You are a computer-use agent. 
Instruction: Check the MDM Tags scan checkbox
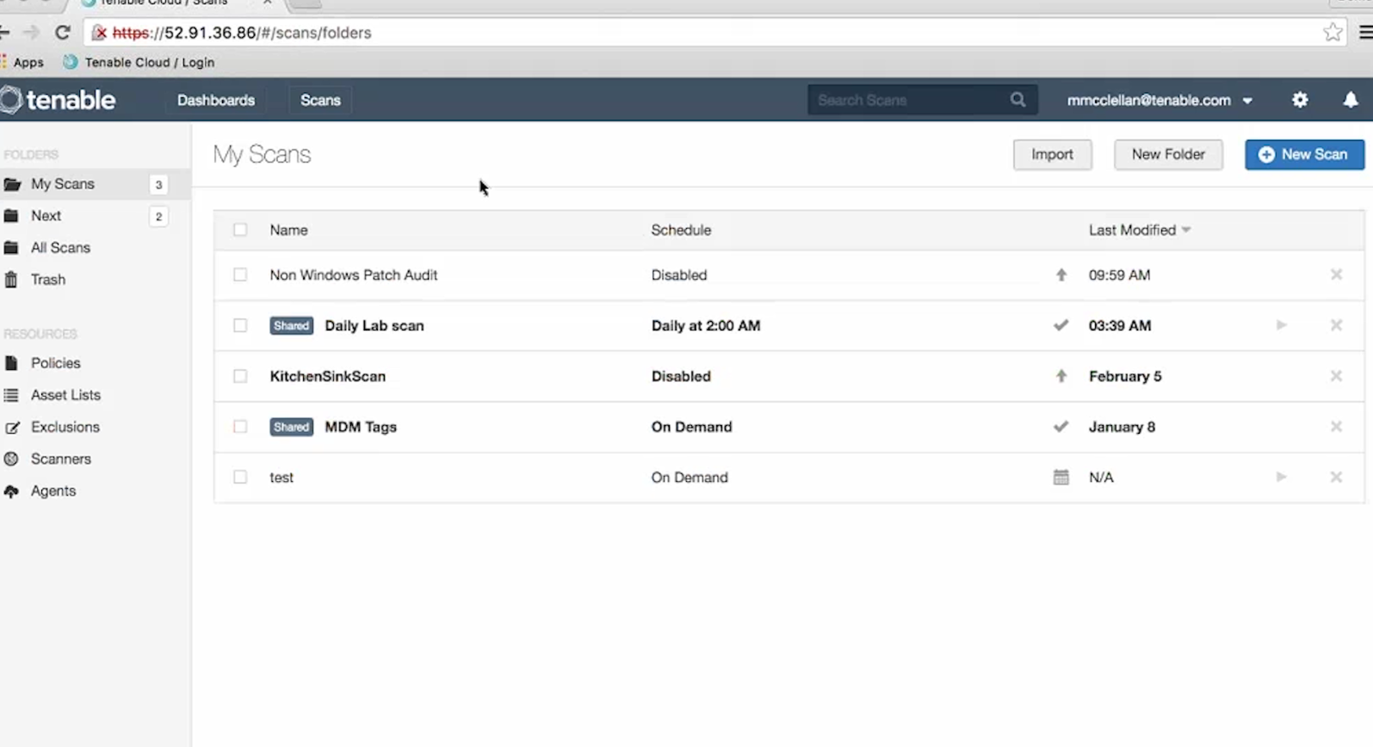click(240, 427)
